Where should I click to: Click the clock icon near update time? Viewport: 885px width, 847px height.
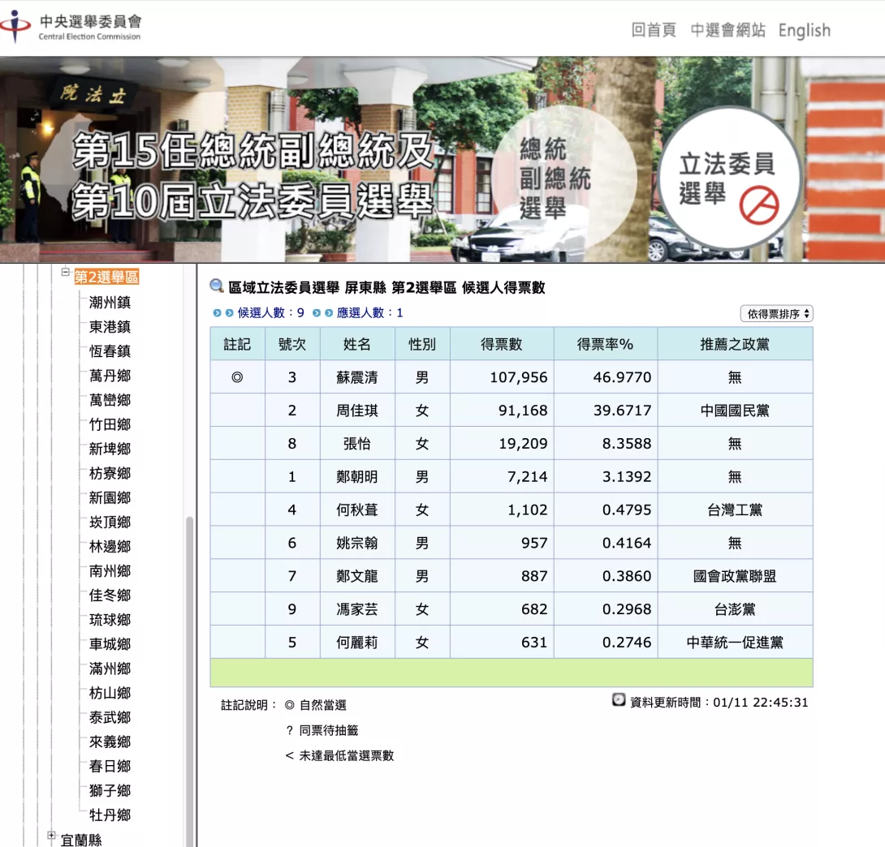(x=619, y=699)
